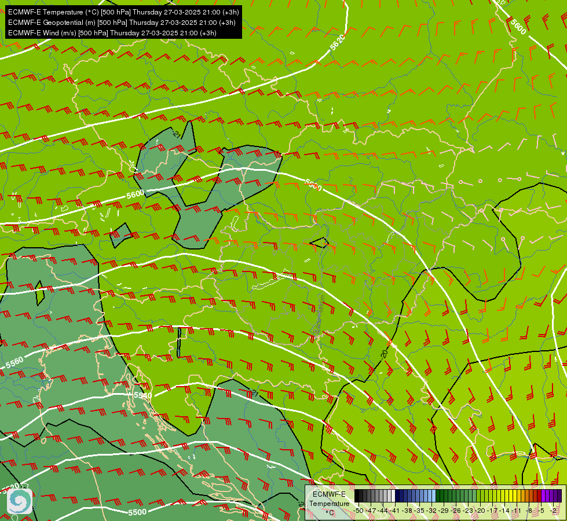Click the 5540 geopotential contour label
The width and height of the screenshot is (567, 521).
(143, 395)
